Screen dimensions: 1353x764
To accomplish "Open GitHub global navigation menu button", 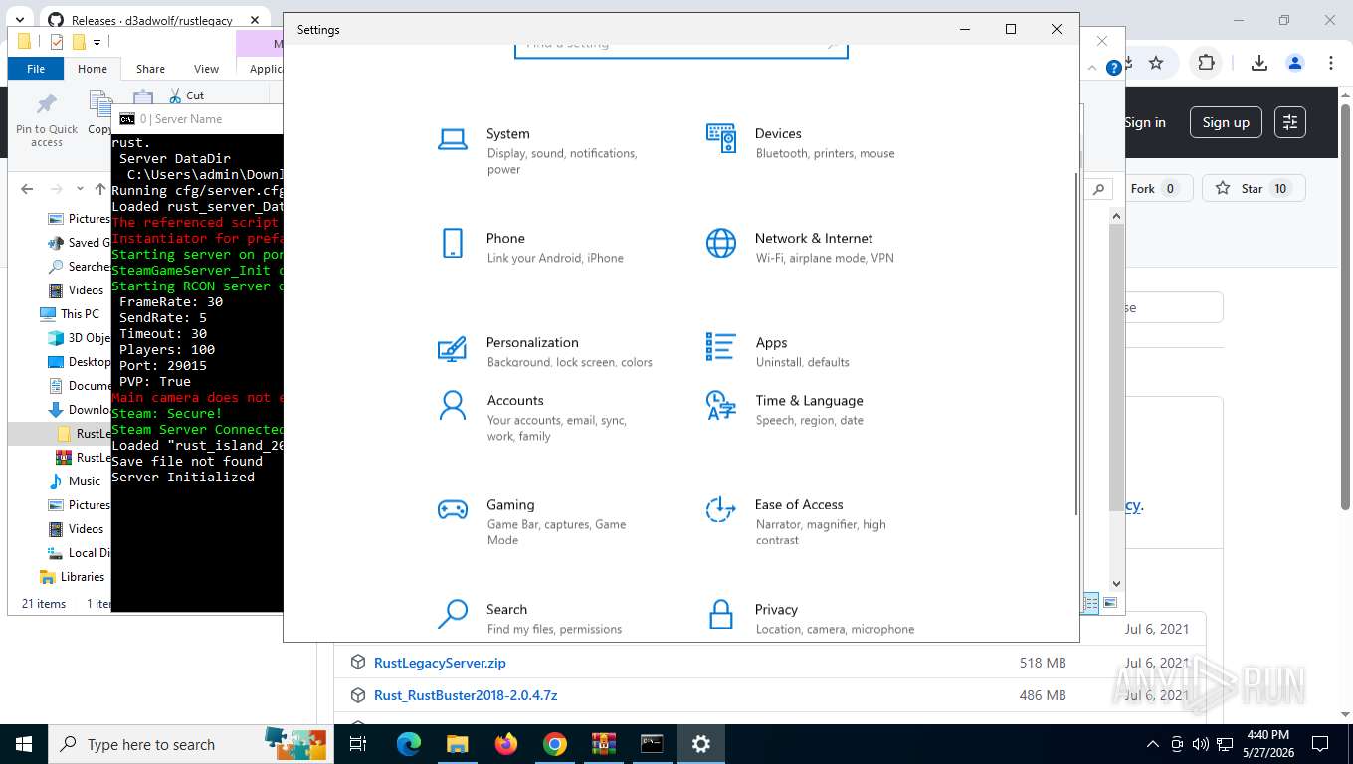I will coord(1290,122).
